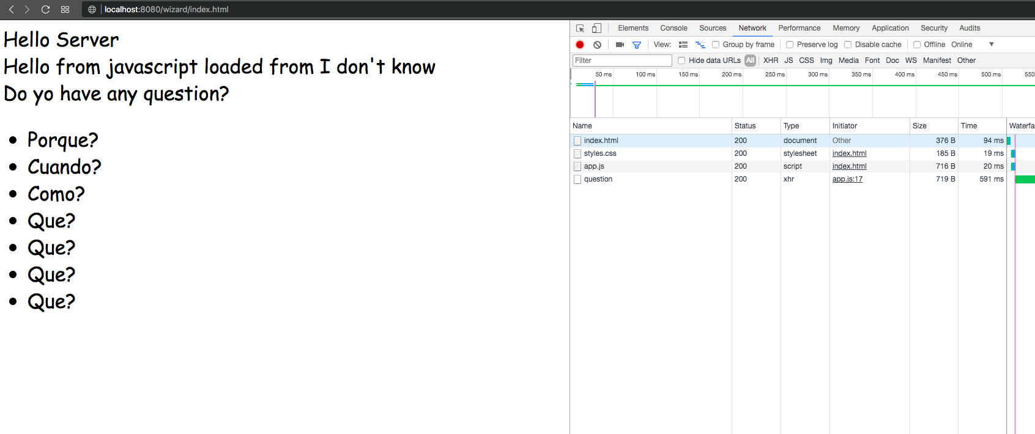
Task: Toggle the overview waterfall view icon
Action: click(700, 45)
